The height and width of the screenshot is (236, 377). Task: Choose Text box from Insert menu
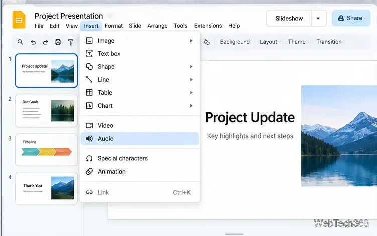tap(139, 53)
